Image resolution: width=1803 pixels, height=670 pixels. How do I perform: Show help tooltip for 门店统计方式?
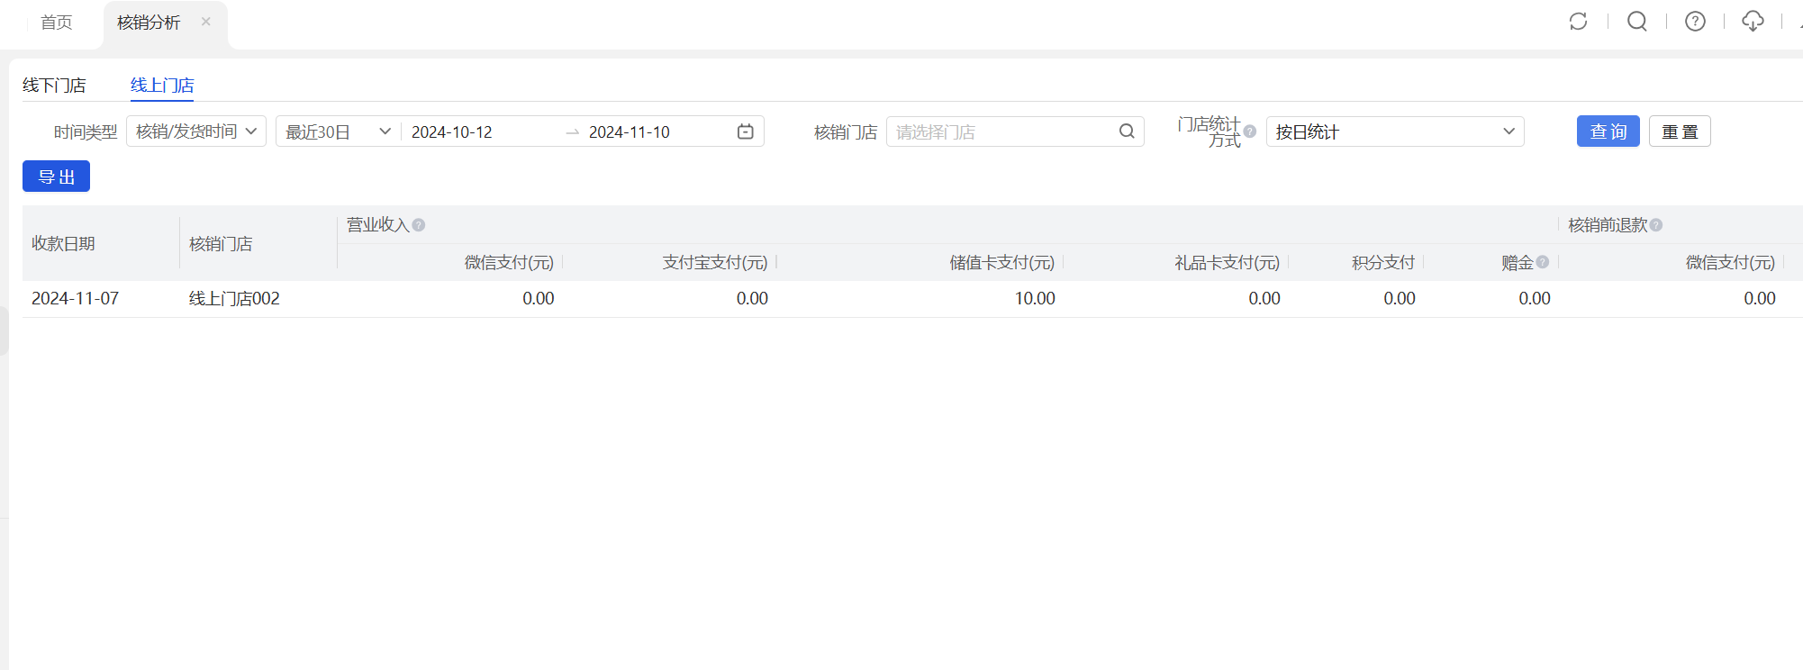pos(1250,131)
